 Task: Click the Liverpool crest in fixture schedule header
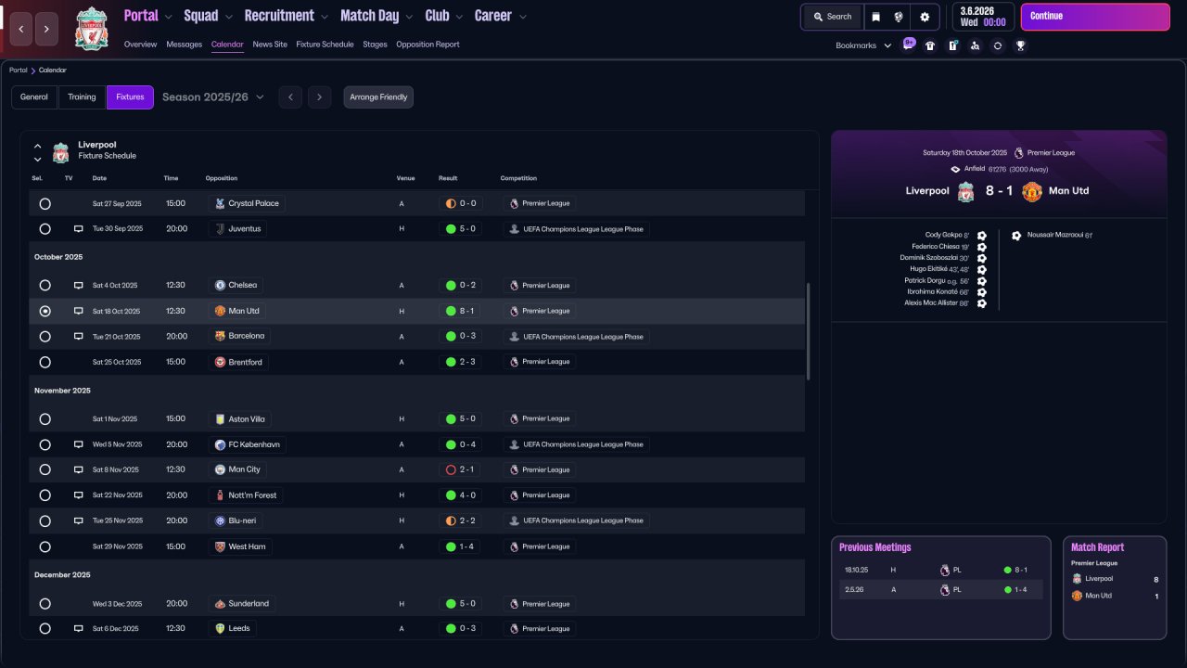61,151
